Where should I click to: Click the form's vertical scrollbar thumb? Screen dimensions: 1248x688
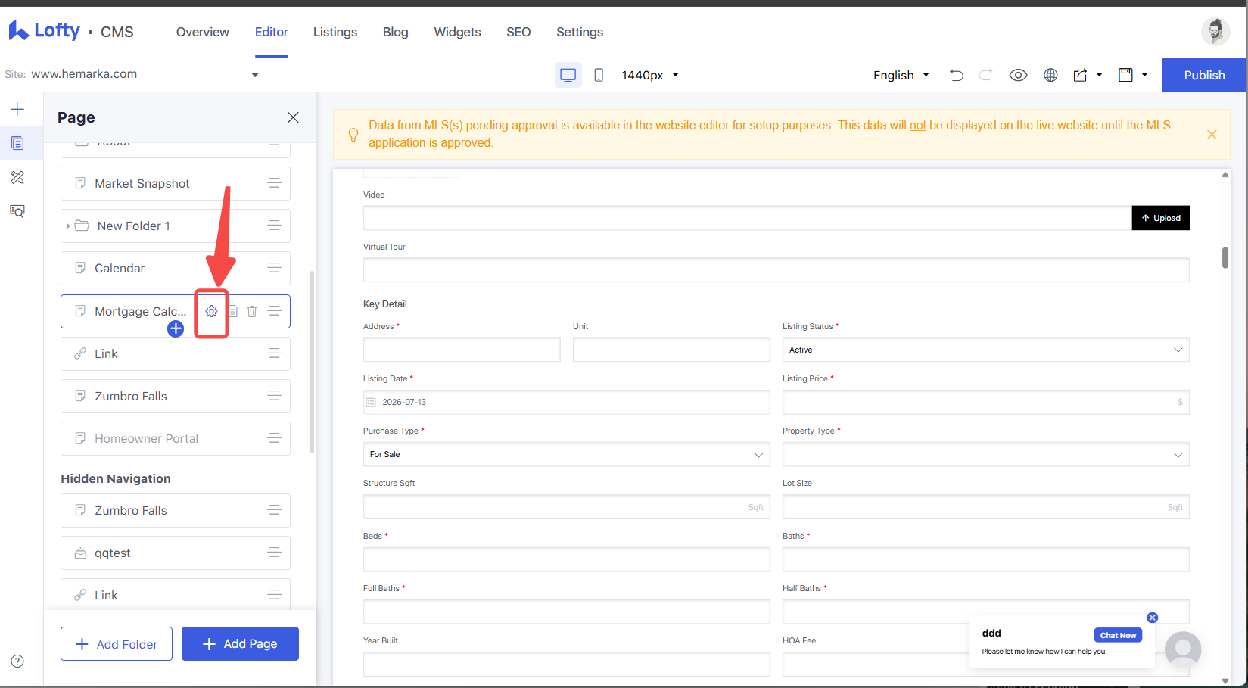(1225, 257)
